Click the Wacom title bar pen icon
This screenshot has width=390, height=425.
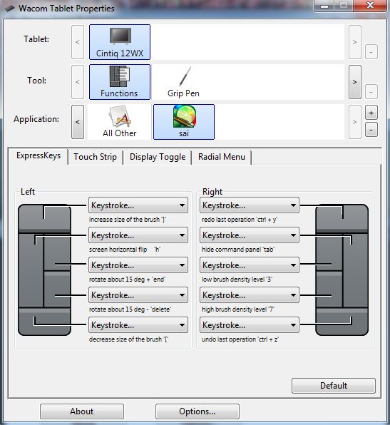coord(10,8)
